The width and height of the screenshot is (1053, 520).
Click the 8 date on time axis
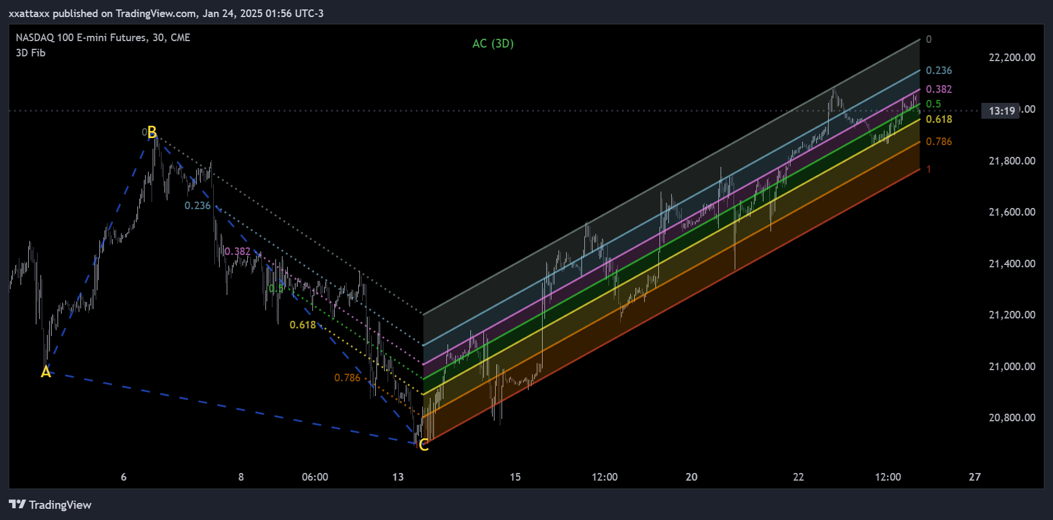(241, 477)
